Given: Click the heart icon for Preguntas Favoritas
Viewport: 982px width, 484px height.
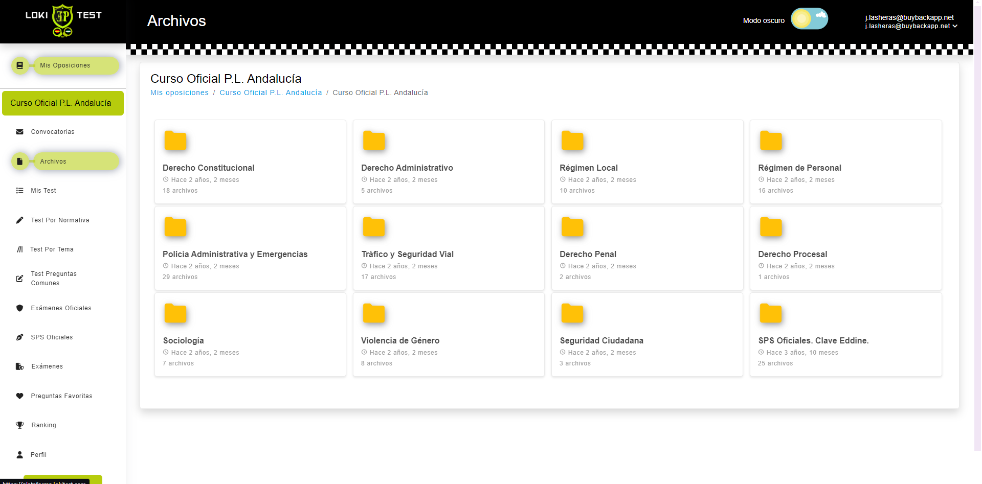Looking at the screenshot, I should 19,396.
